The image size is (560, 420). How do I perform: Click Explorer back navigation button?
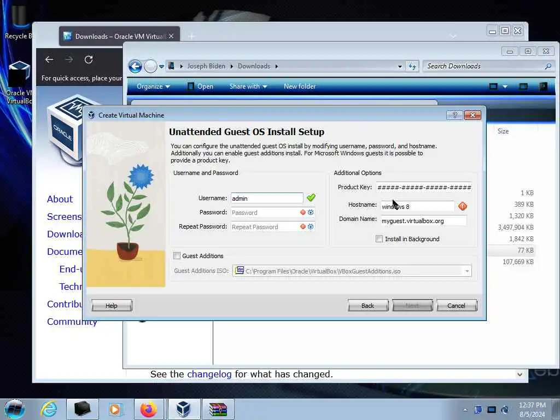coord(136,66)
